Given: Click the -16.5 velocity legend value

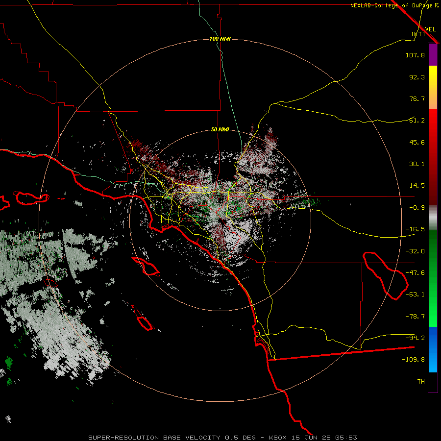Looking at the screenshot, I should click(415, 229).
